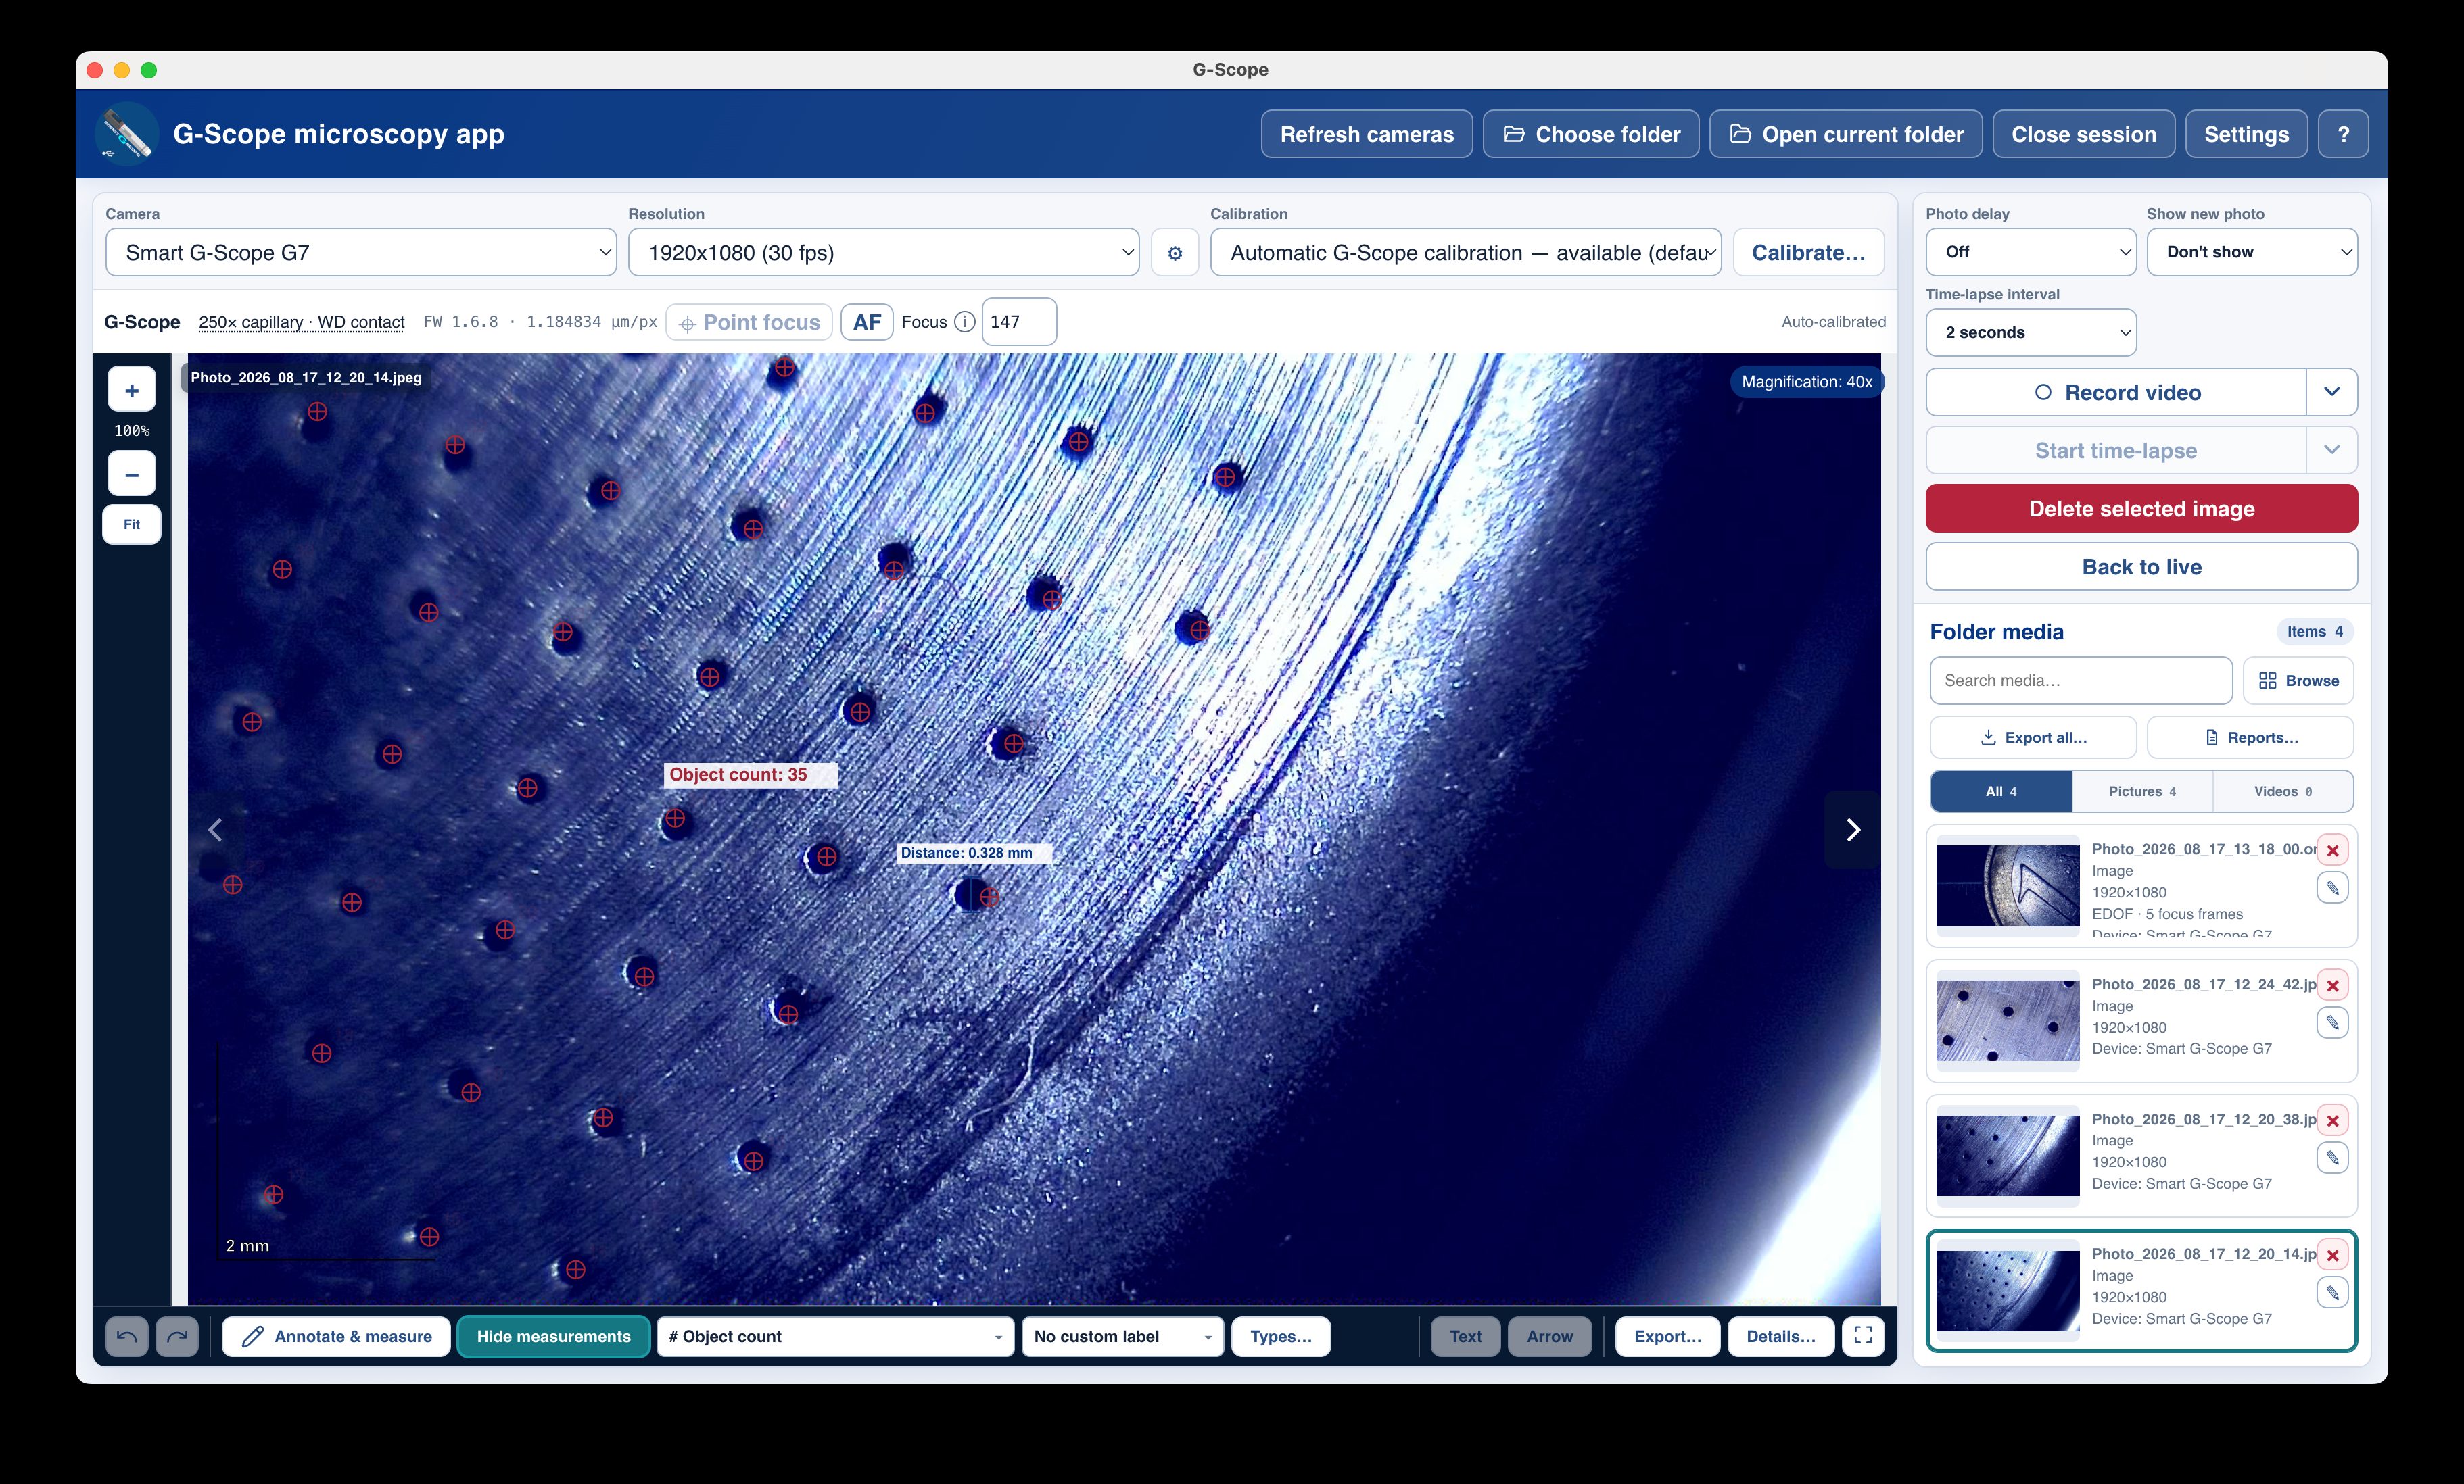Zoom in with the plus button
Screen dimensions: 2464x1484
point(132,390)
